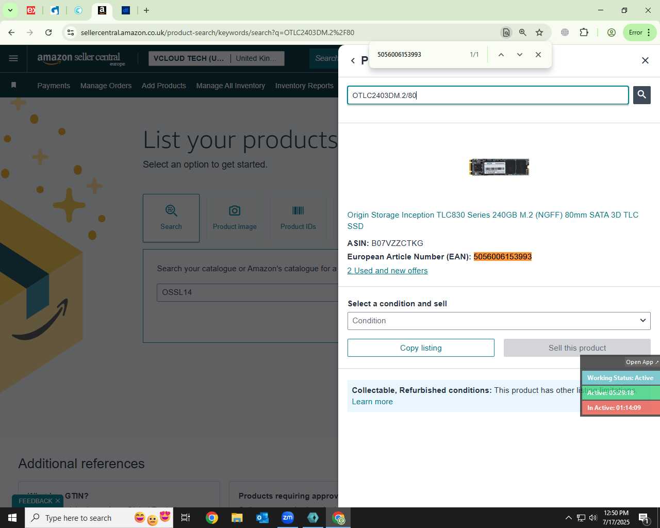Open Manage All Inventory menu
The height and width of the screenshot is (528, 660).
pos(230,86)
